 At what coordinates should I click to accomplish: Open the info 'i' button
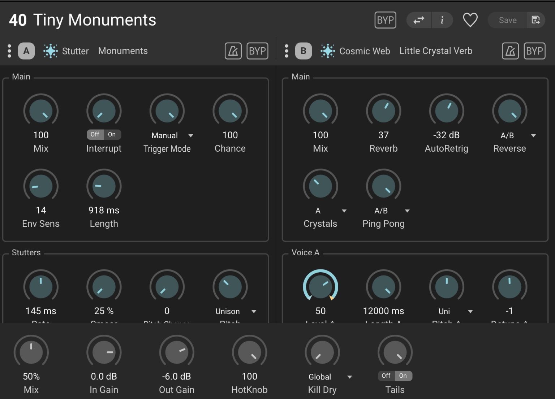(442, 20)
